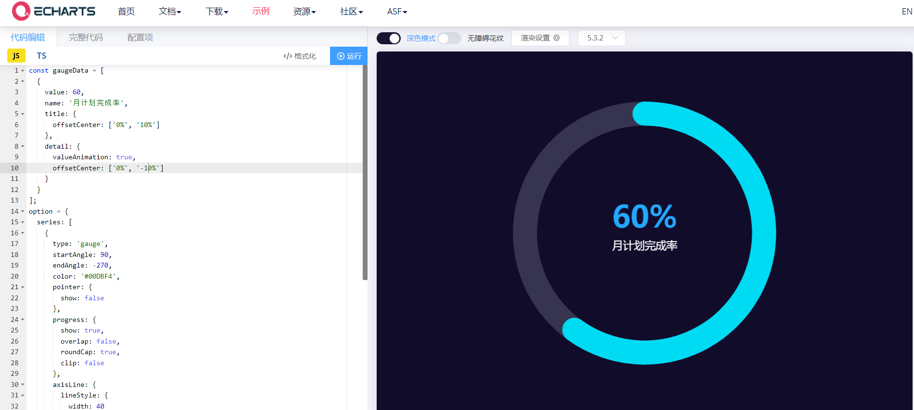Select the TS language tab
The image size is (914, 410).
pos(42,56)
